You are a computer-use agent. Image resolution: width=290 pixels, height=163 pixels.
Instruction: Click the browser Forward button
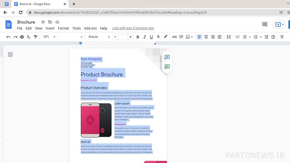pos(13,12)
